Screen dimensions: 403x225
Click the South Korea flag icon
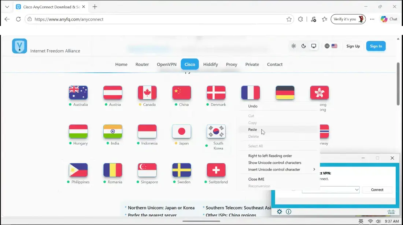pos(216,131)
